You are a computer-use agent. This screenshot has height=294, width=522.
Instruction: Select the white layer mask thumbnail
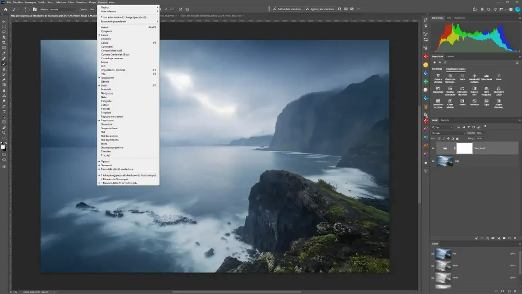[x=464, y=148]
